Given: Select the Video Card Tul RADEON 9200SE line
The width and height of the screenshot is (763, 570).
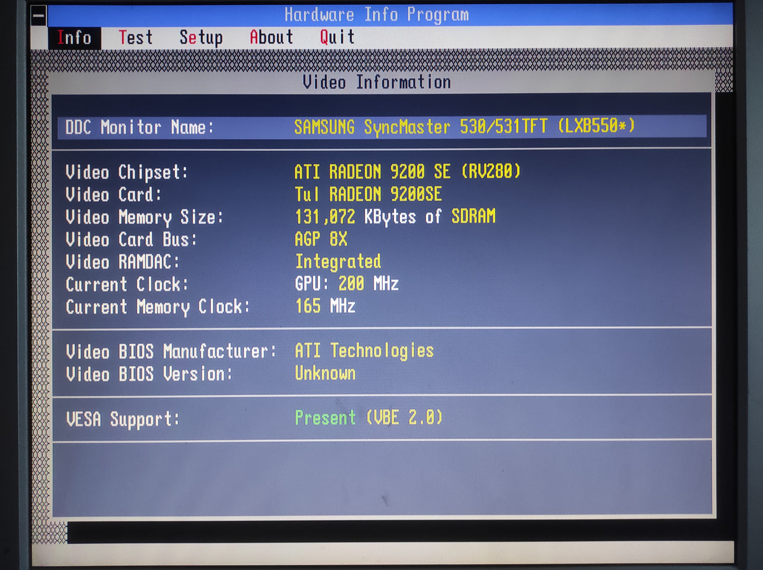Looking at the screenshot, I should click(368, 195).
